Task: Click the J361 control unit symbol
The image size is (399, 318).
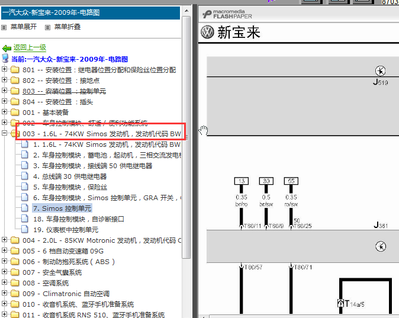Action: pyautogui.click(x=381, y=246)
